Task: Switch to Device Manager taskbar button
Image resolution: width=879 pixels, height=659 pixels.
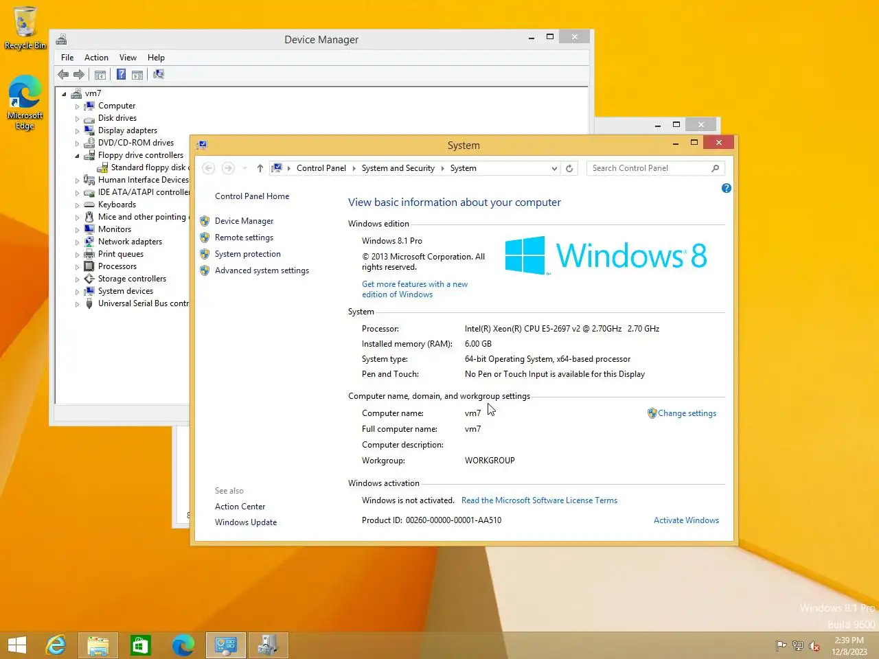Action: [x=268, y=645]
